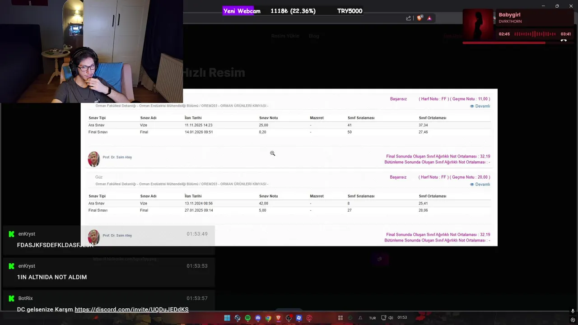Open the network tray icon
Viewport: 578px width, 325px height.
383,318
